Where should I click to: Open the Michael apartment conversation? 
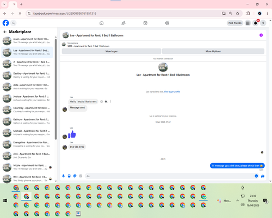tap(27, 132)
